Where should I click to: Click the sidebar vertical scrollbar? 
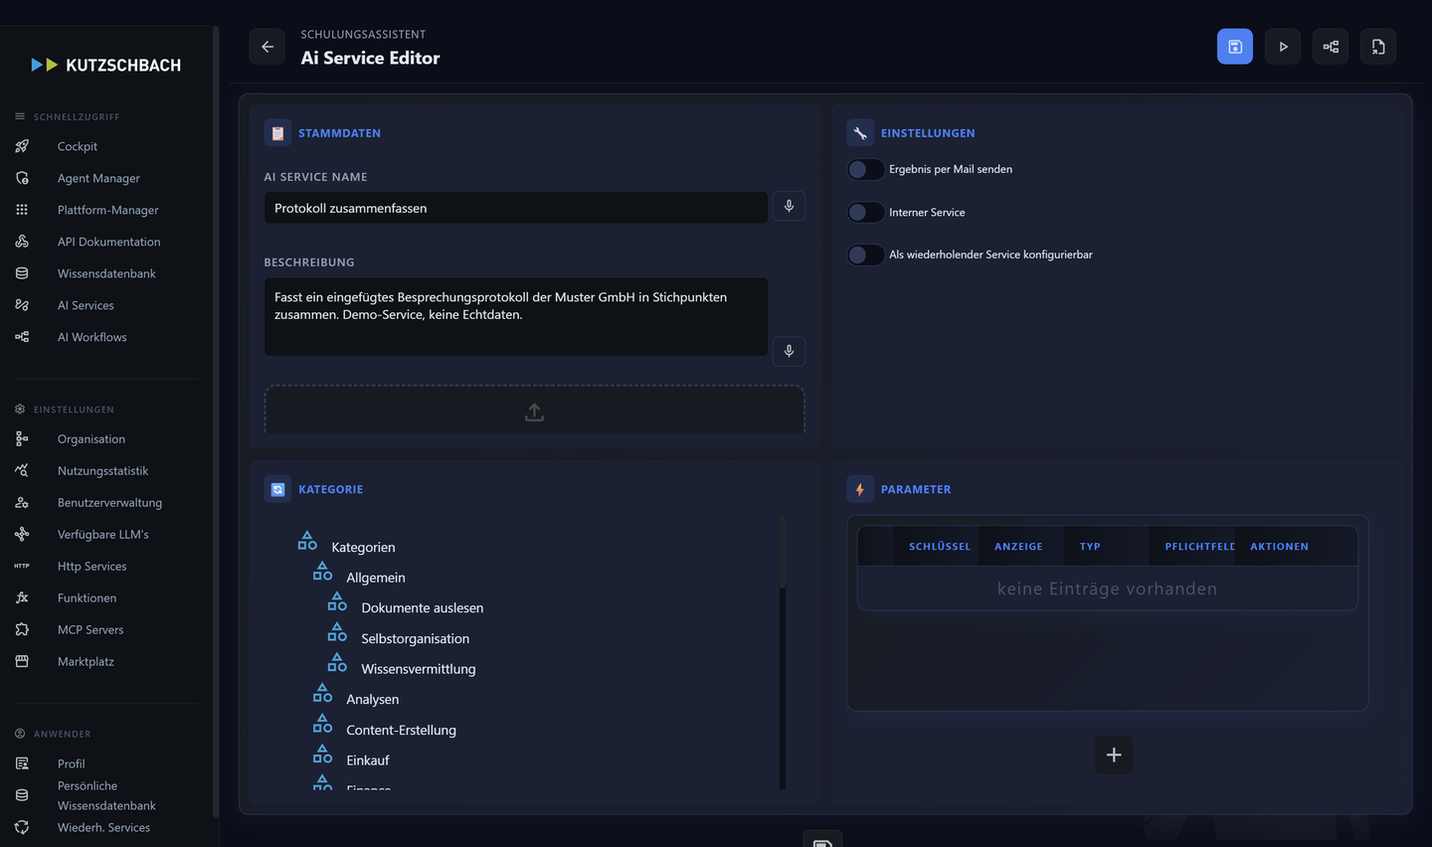click(216, 423)
